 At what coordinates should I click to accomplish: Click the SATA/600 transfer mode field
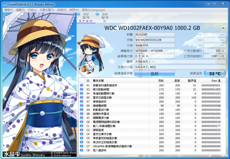pos(155,51)
